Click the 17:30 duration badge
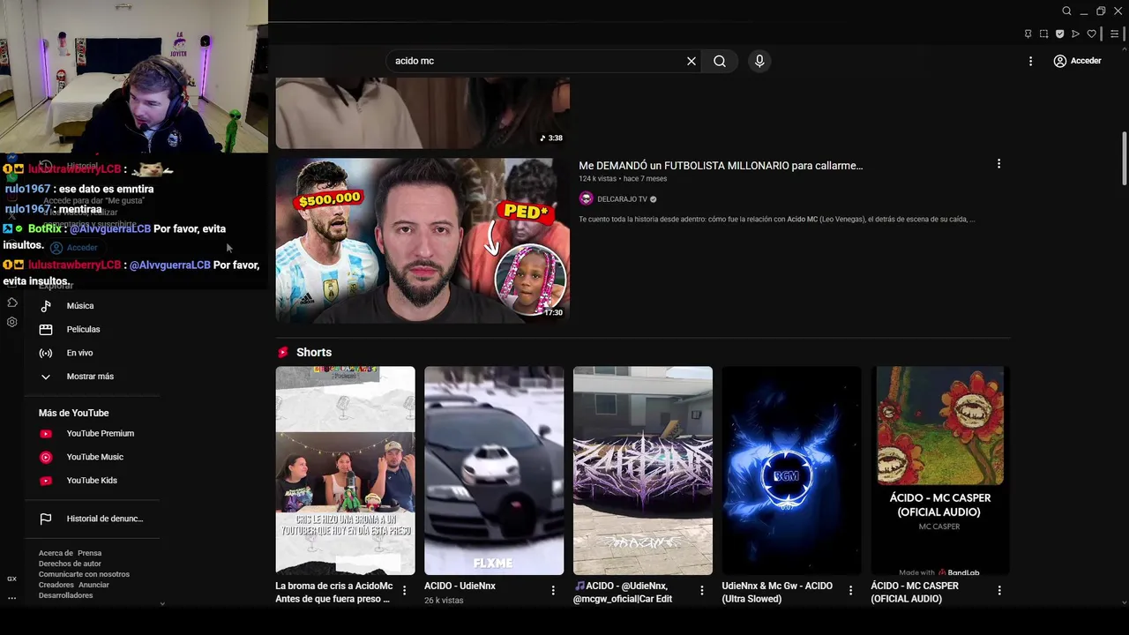Viewport: 1129px width, 635px height. [x=553, y=312]
